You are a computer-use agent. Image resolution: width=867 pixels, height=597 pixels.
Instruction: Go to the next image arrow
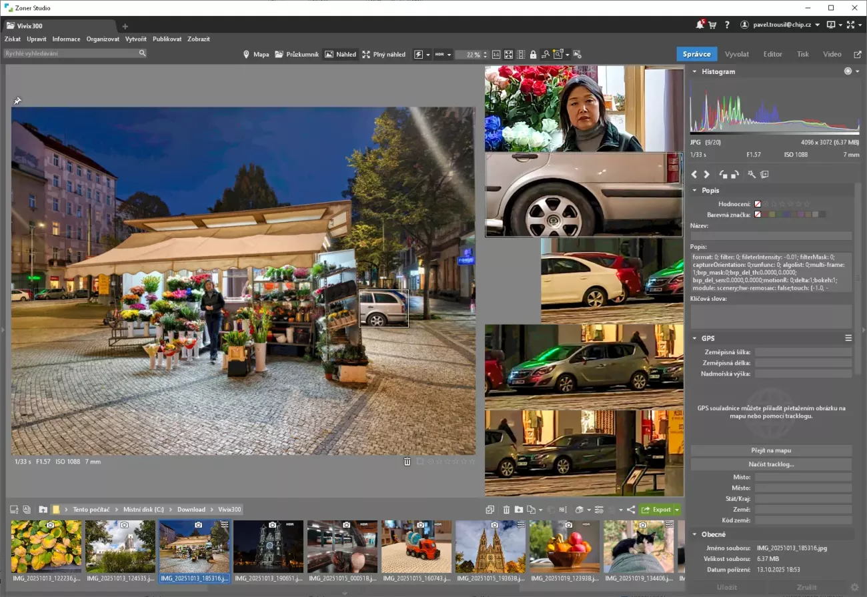pyautogui.click(x=707, y=175)
